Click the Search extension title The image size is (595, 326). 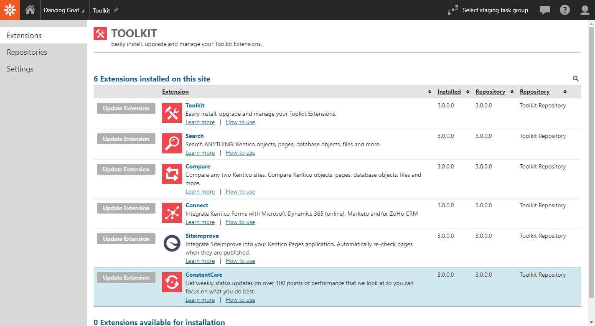tap(195, 136)
